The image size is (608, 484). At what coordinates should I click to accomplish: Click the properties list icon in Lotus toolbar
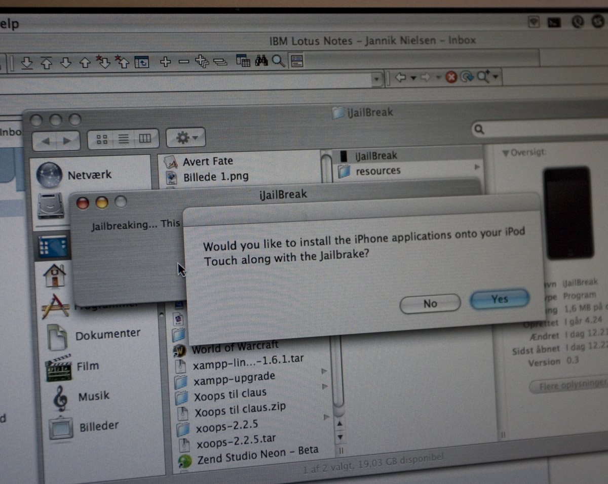point(296,61)
